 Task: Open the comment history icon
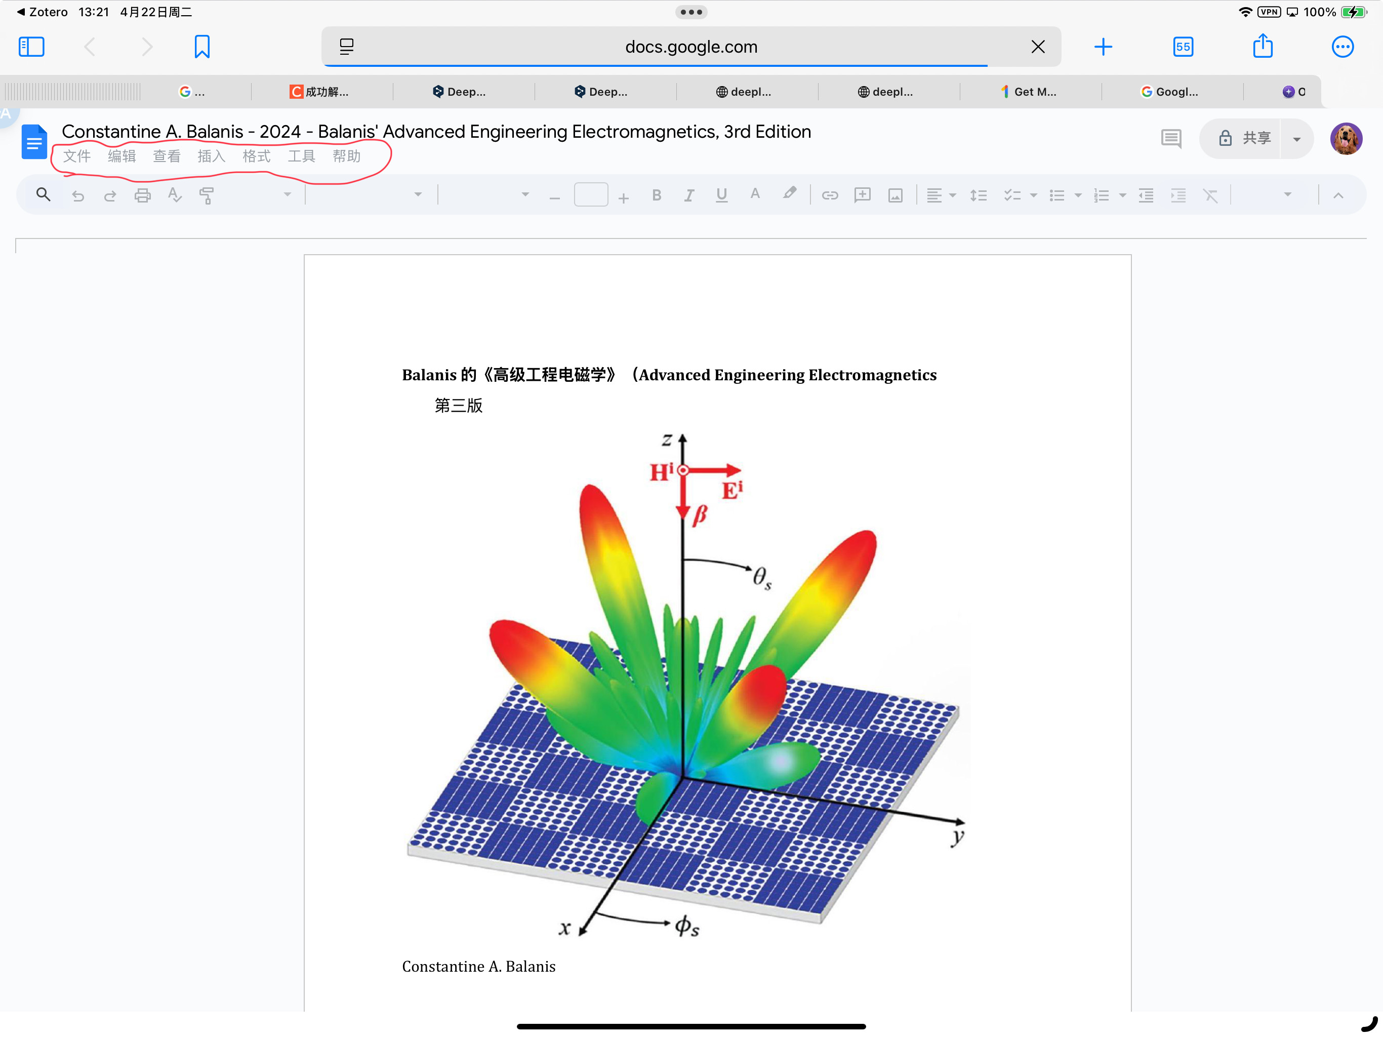(x=1170, y=138)
